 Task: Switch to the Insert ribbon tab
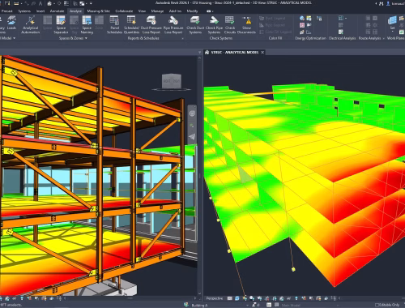(40, 11)
